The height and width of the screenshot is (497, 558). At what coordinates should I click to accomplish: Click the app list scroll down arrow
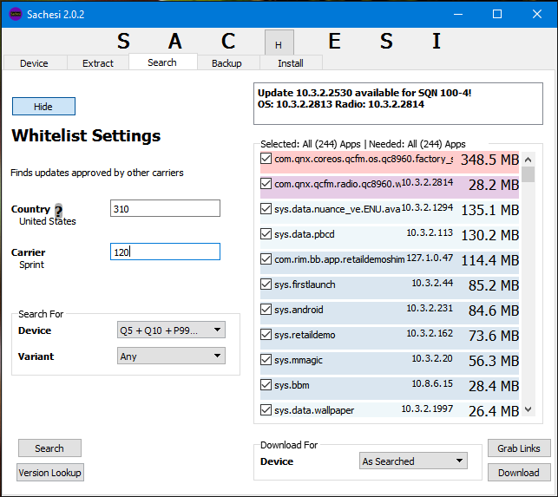pyautogui.click(x=528, y=409)
